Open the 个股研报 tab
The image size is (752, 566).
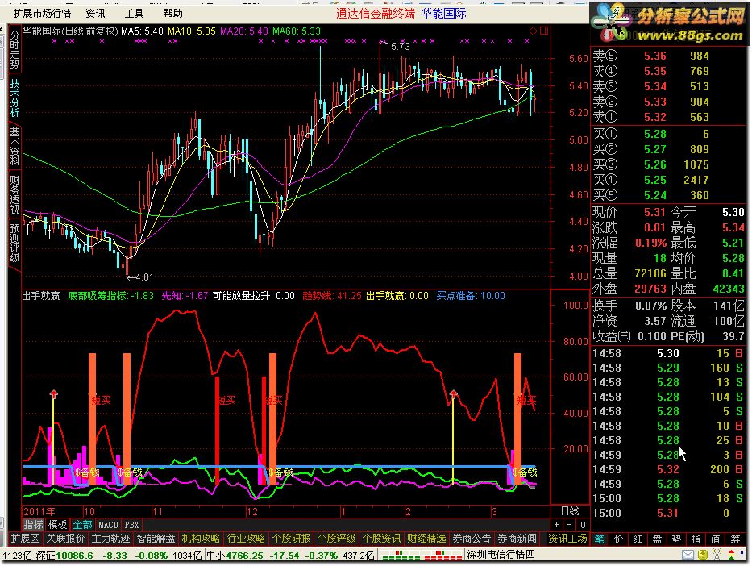(x=291, y=539)
